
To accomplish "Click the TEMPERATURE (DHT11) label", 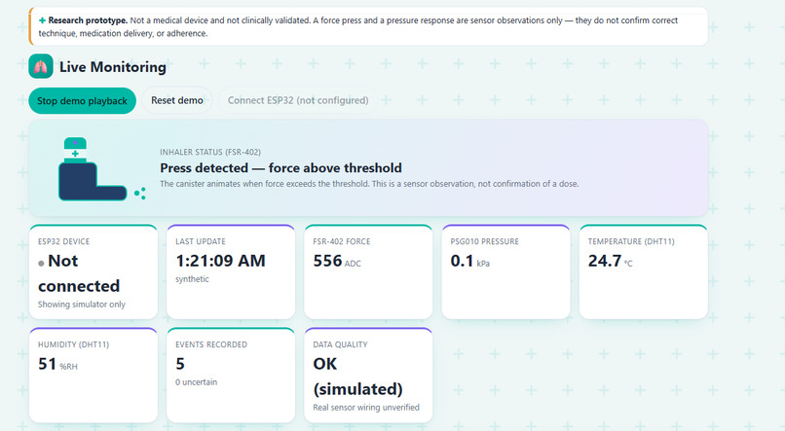I will [x=631, y=241].
